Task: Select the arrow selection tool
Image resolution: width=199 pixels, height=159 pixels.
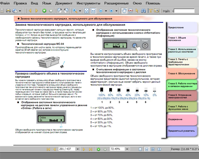Action: pyautogui.click(x=137, y=11)
